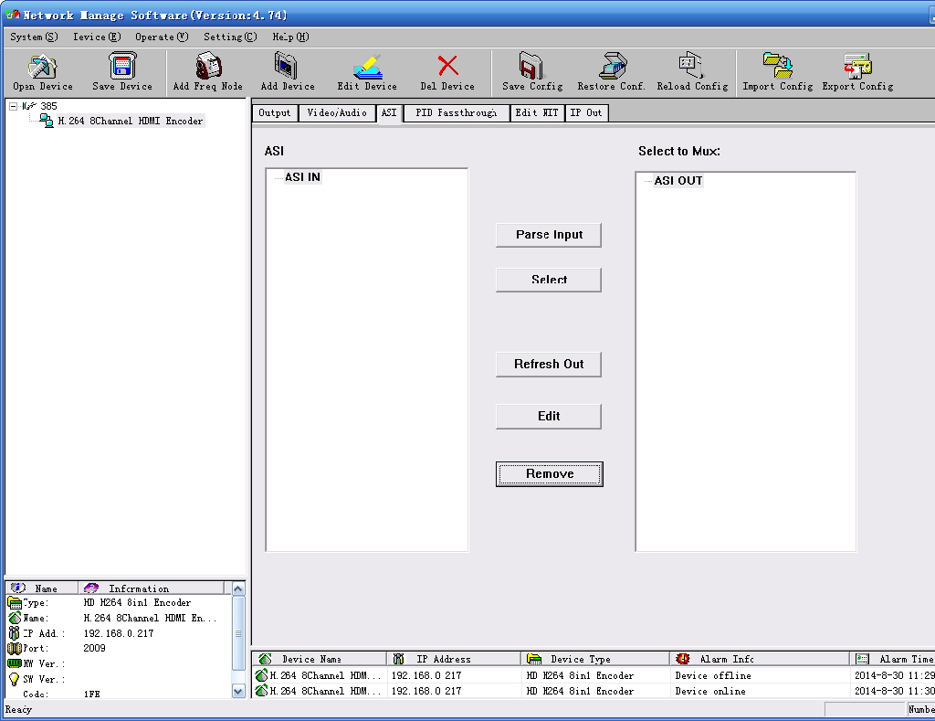Open the System(S) menu
935x721 pixels.
[x=34, y=37]
